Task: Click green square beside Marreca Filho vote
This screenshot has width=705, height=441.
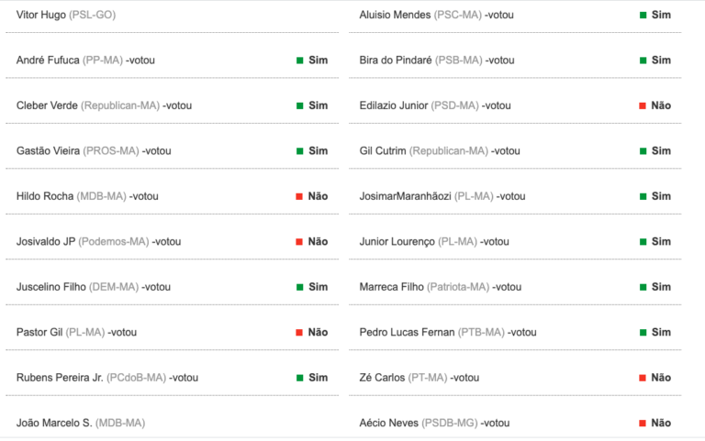Action: click(x=643, y=287)
